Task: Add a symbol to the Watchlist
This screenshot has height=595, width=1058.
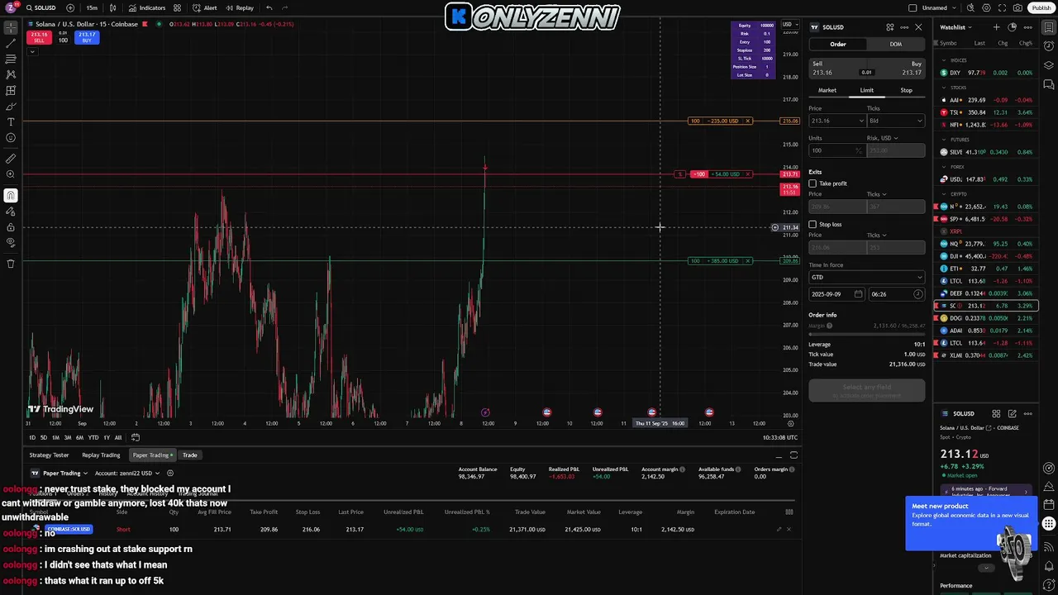Action: click(997, 27)
